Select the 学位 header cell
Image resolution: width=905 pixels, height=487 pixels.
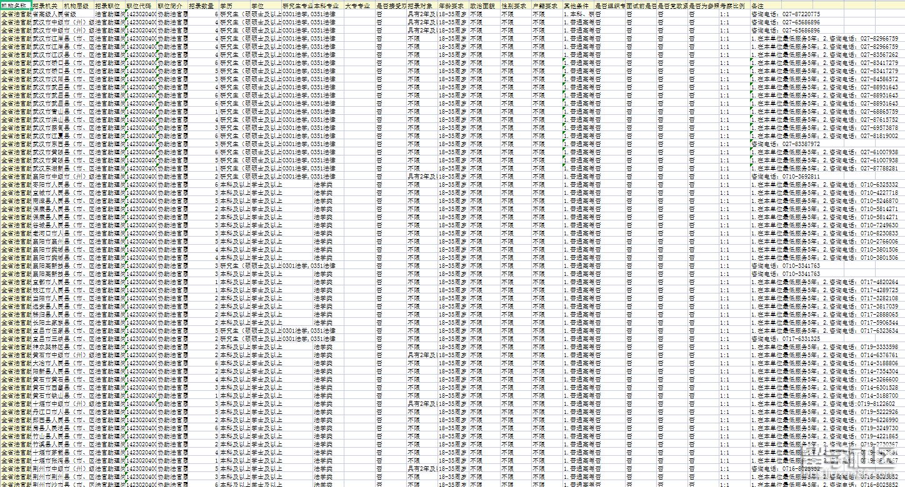point(266,5)
